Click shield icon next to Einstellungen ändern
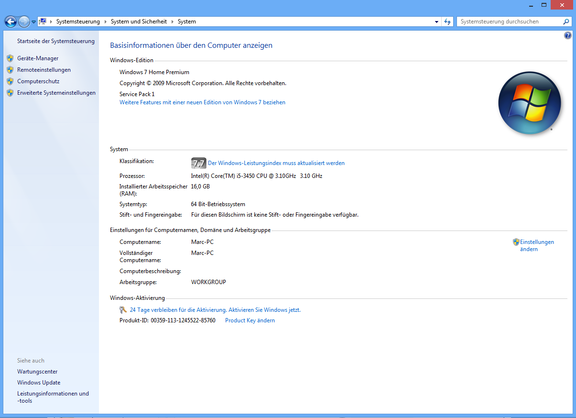Viewport: 576px width, 418px height. (516, 242)
